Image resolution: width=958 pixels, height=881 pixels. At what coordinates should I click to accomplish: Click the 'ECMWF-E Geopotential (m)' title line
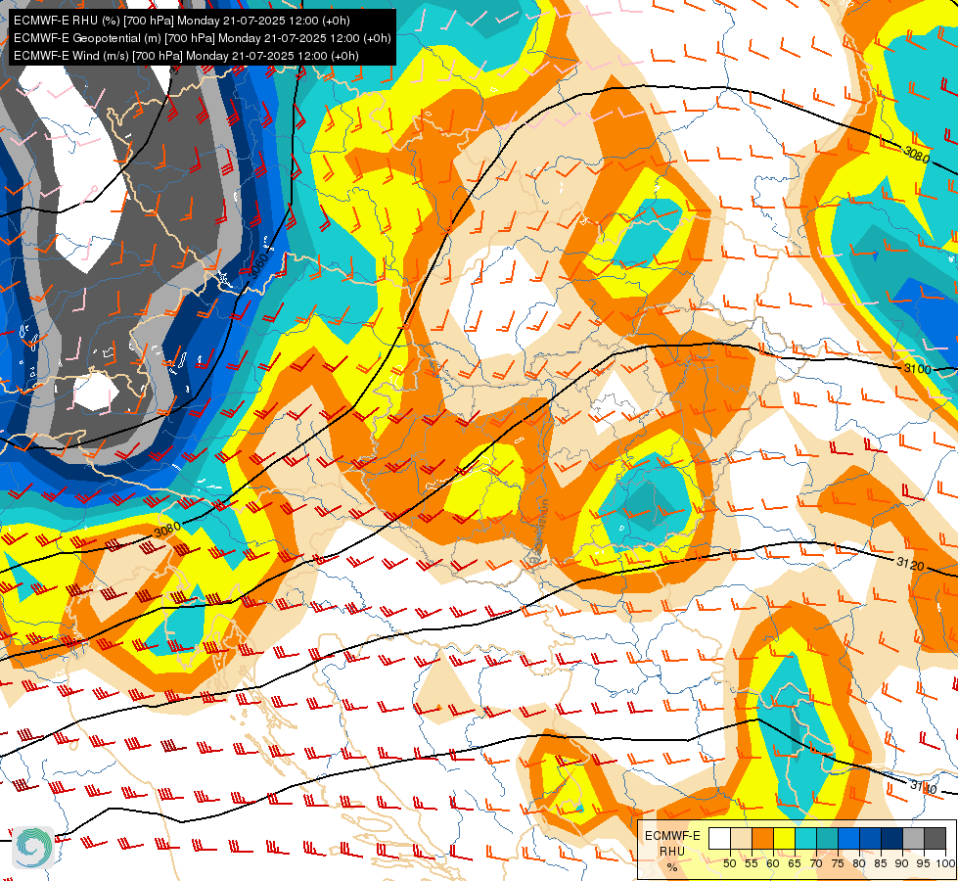pyautogui.click(x=203, y=38)
